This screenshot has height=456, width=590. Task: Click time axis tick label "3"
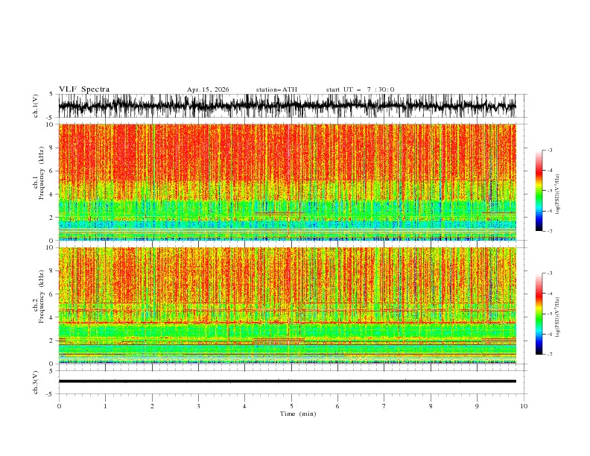point(199,406)
